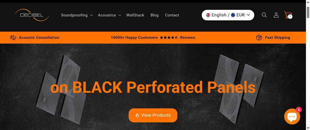Click the page vertical scrollbar
Screen dimensions: 310x130
[308, 65]
